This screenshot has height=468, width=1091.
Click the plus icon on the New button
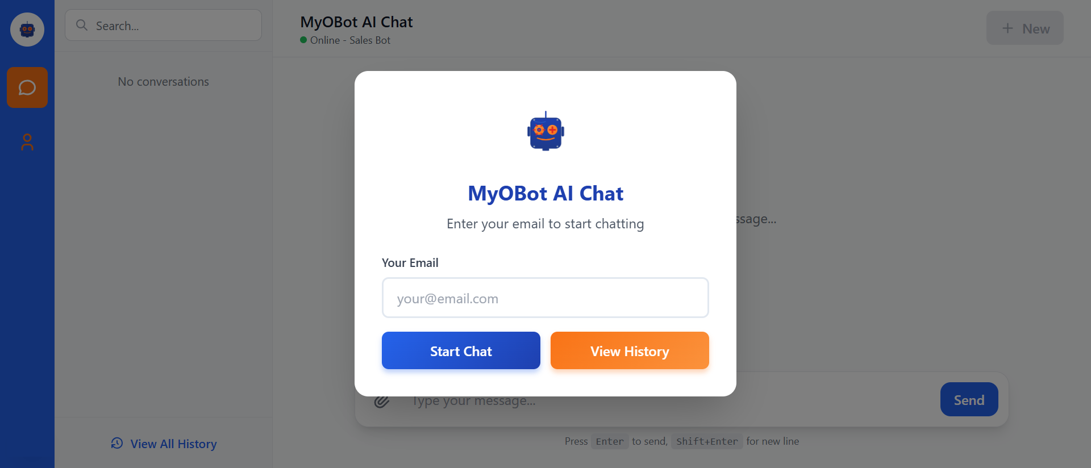tap(1007, 28)
